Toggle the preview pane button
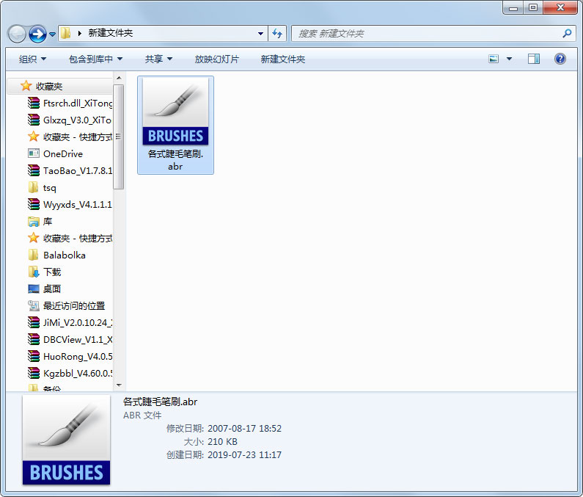The height and width of the screenshot is (497, 583). [534, 59]
